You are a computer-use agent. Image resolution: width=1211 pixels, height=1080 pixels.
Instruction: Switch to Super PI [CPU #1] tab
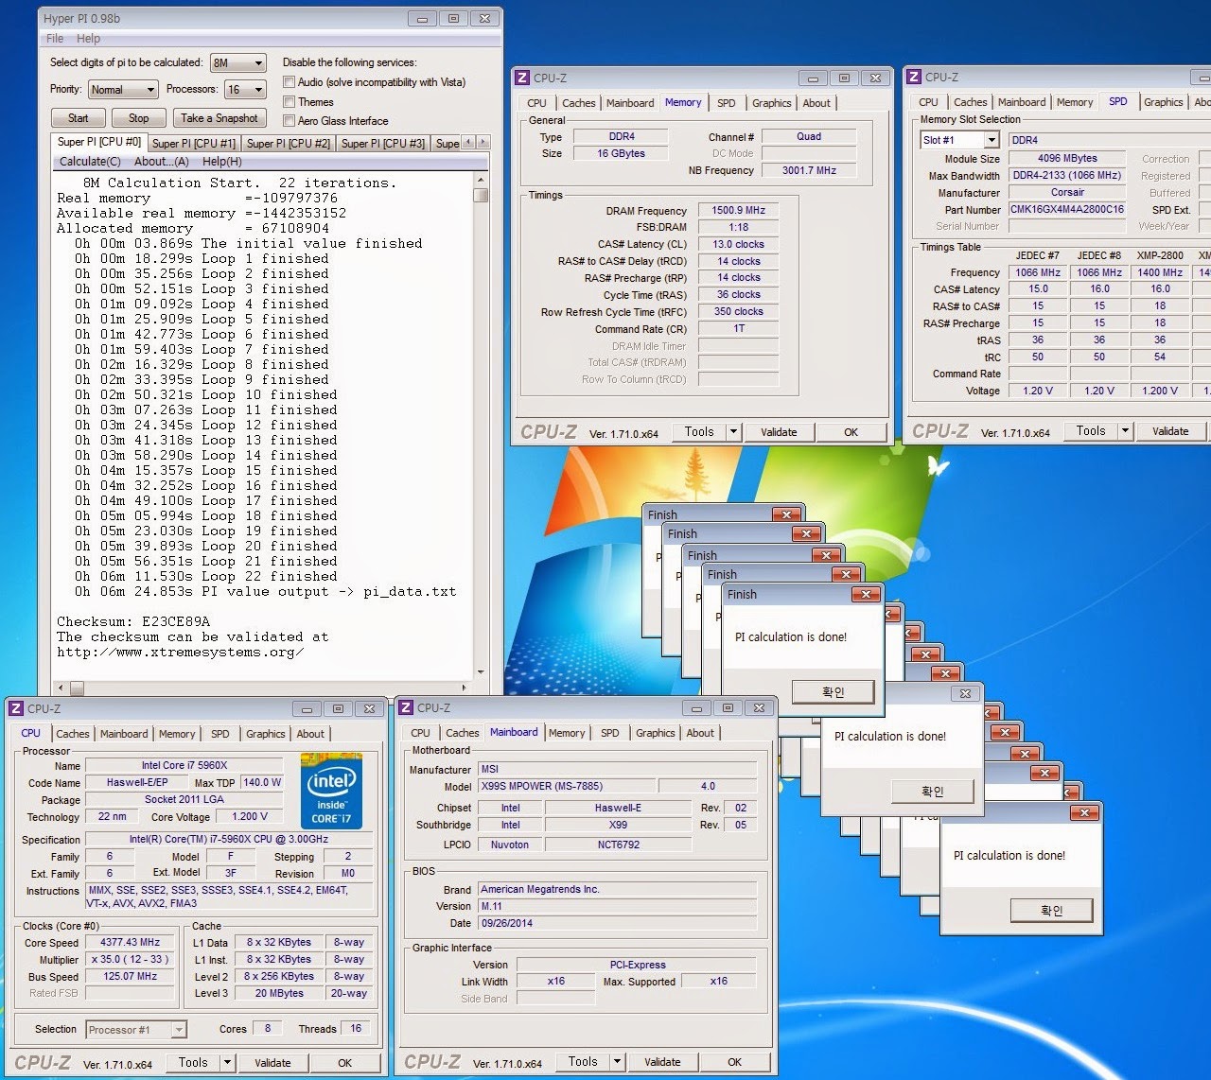click(194, 144)
